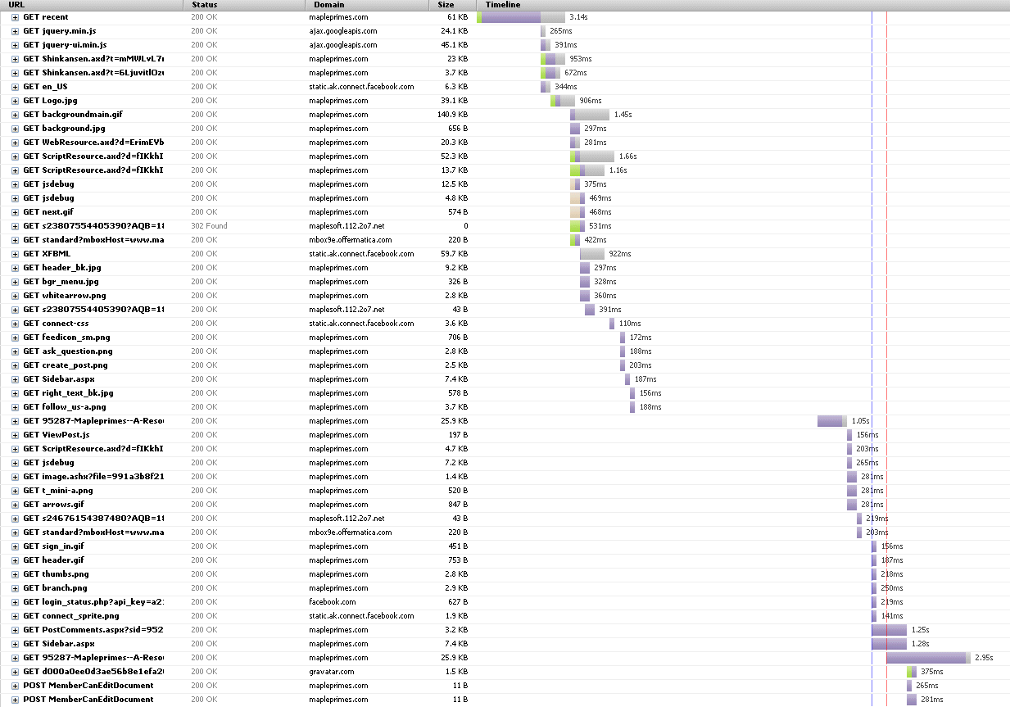Screen dimensions: 1010x707
Task: Click the 2.95s timeline bar near the bottom
Action: pyautogui.click(x=927, y=658)
